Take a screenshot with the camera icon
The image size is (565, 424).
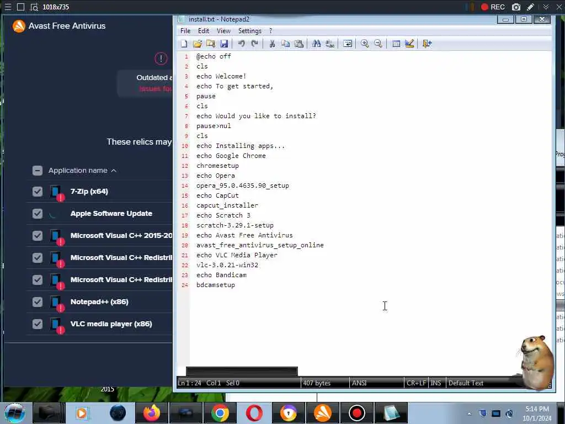coord(516,7)
